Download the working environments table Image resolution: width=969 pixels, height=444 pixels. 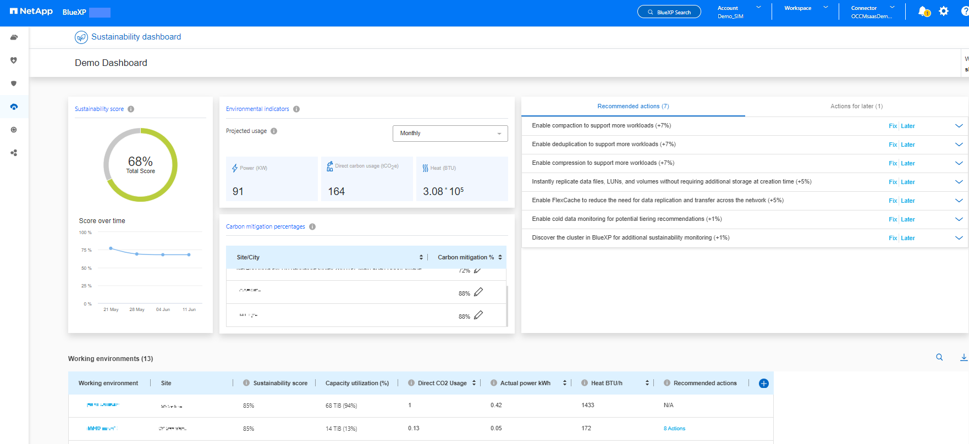(964, 357)
